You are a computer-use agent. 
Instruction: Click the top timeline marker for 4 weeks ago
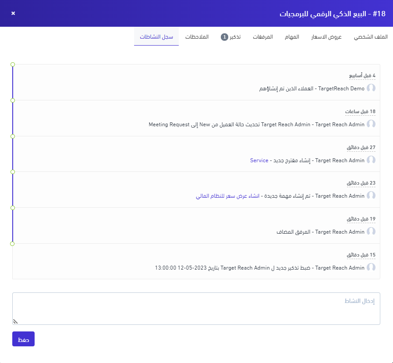13,64
